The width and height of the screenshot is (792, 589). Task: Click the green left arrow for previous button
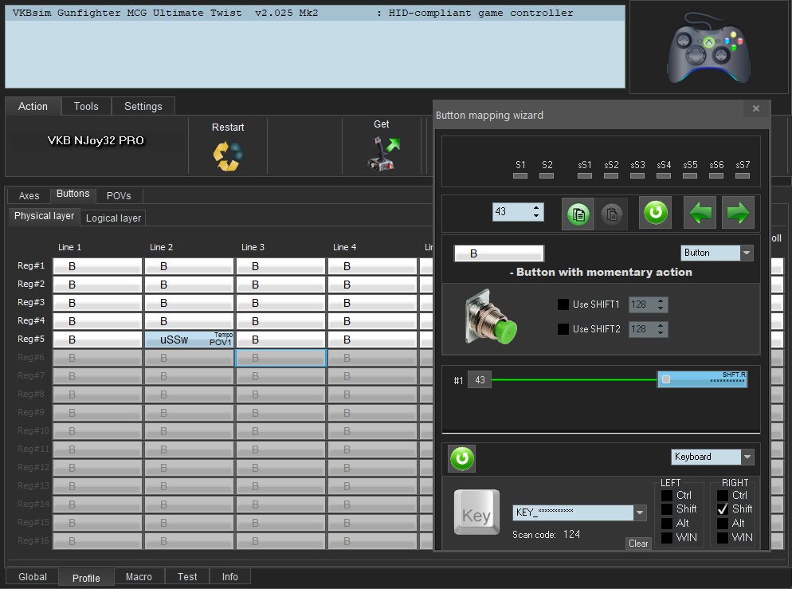[x=700, y=213]
